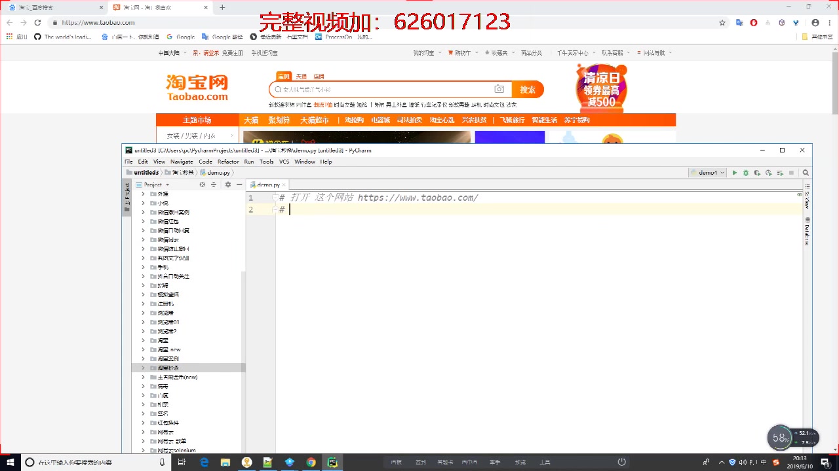Click the Google Translate extension icon in Chrome
This screenshot has height=471, width=839.
[739, 22]
